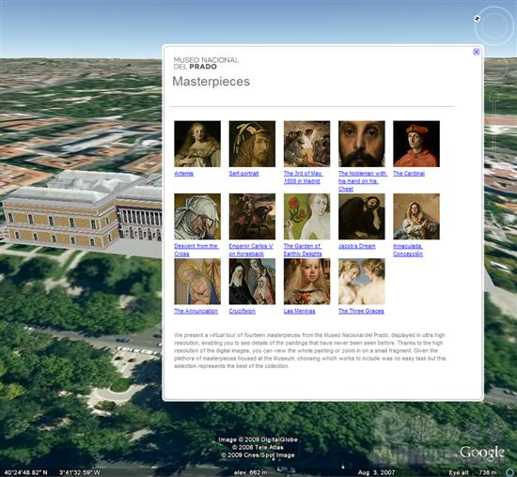The width and height of the screenshot is (517, 477).
Task: Open Jacob's Dream link
Action: 357,246
